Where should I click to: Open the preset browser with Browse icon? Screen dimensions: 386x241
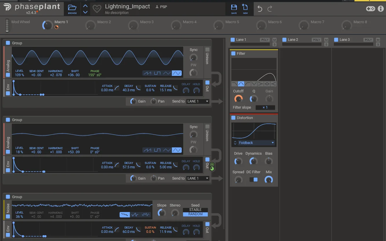click(72, 9)
